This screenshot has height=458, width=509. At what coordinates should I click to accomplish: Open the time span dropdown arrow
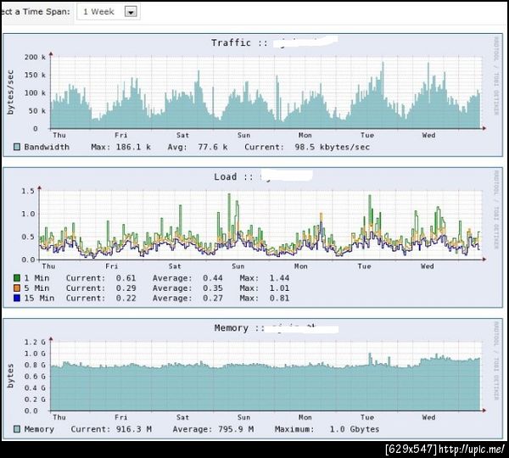click(131, 13)
